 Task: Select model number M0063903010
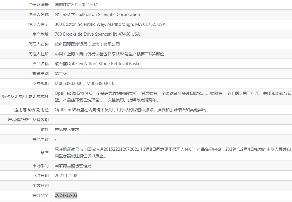[x=100, y=83]
